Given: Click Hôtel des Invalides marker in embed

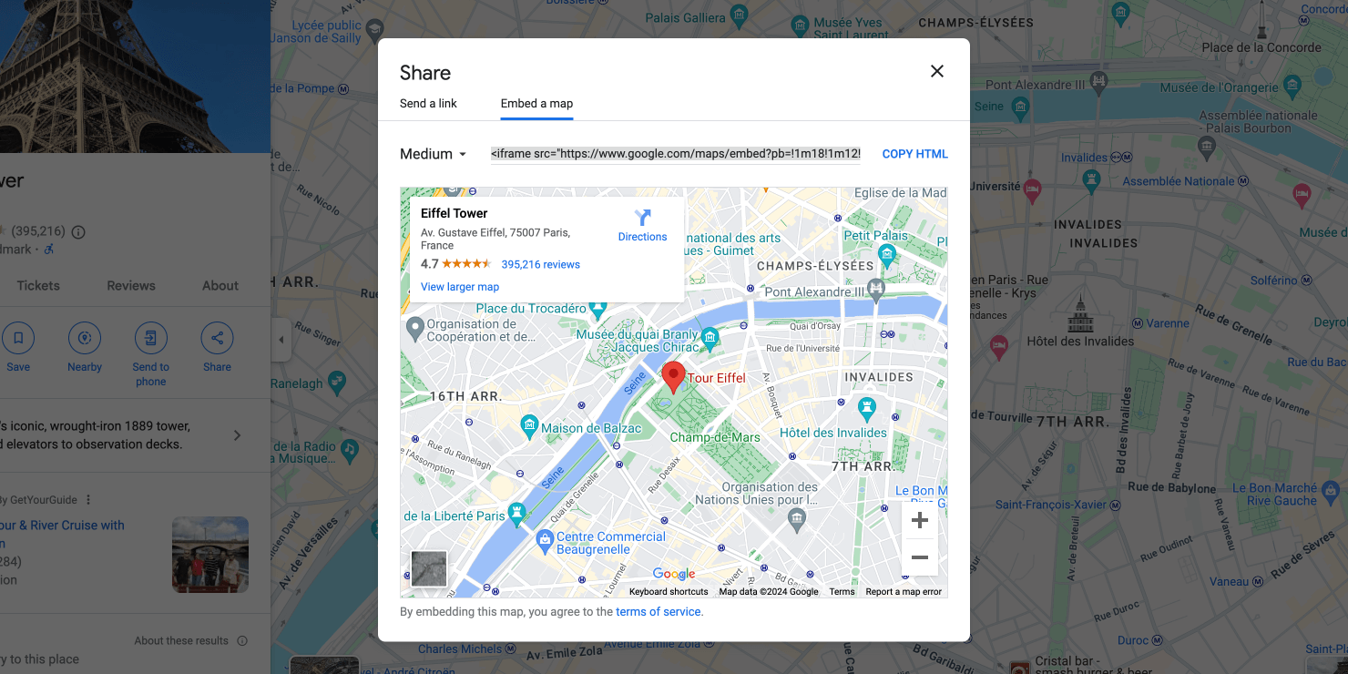Looking at the screenshot, I should (x=866, y=407).
